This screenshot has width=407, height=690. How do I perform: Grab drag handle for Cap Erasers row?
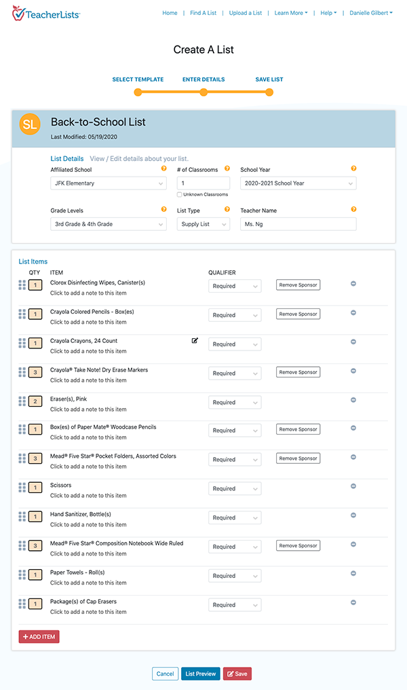22,604
